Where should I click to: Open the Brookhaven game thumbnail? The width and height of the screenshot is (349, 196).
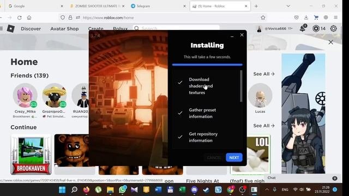coord(31,155)
